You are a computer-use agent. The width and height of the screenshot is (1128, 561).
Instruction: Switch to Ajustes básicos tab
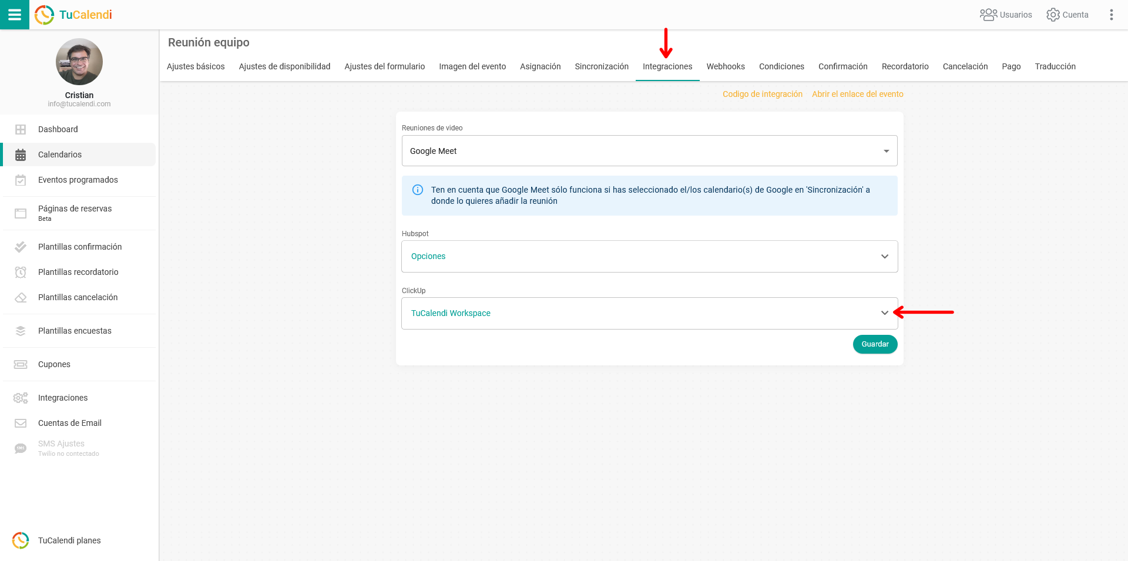pos(196,66)
